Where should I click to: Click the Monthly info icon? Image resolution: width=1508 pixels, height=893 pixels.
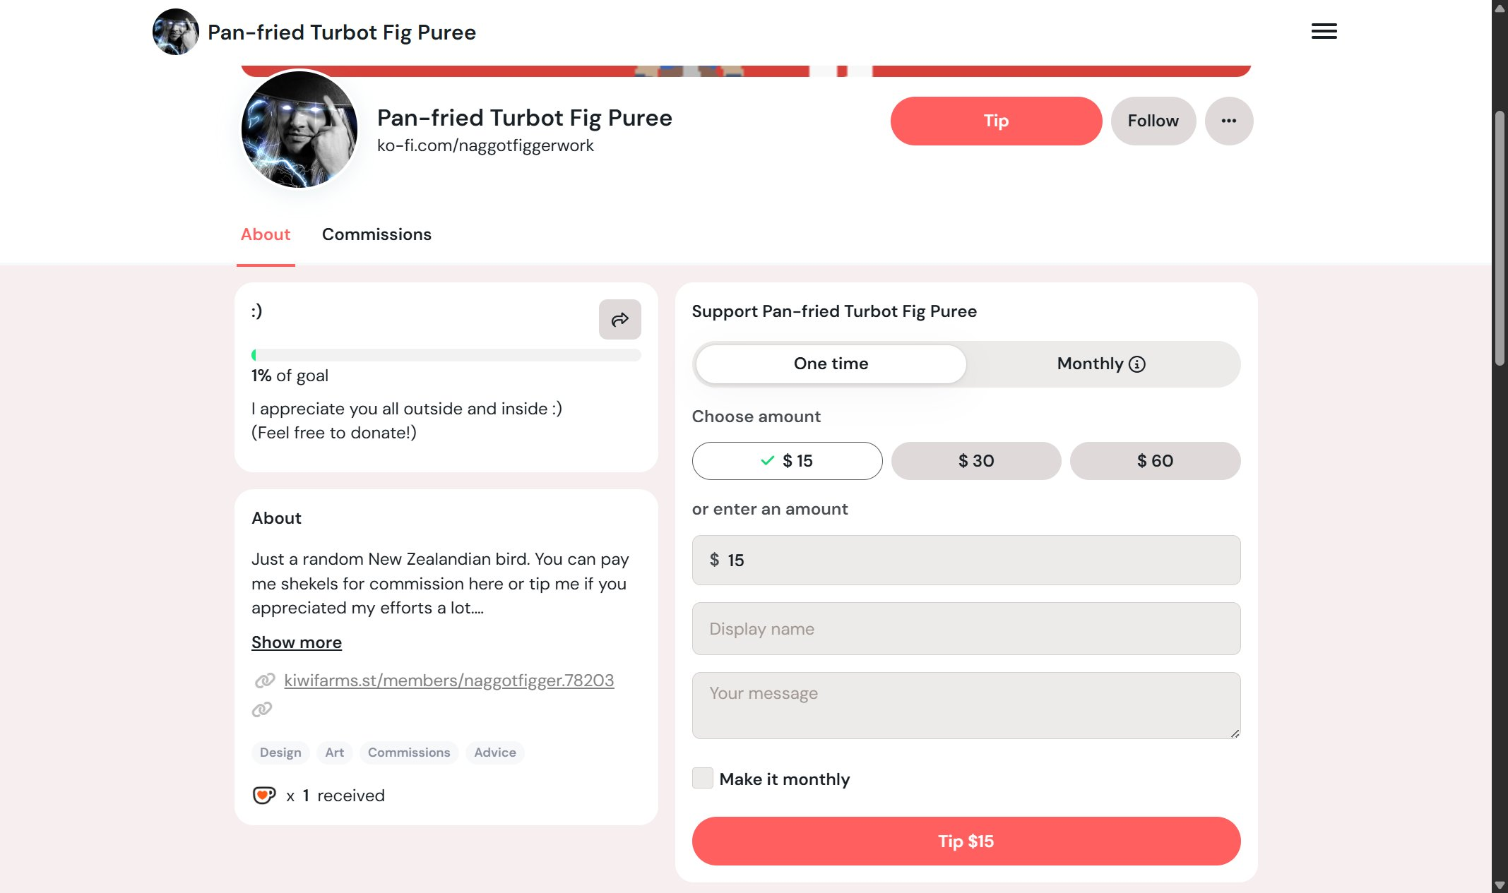[1137, 364]
